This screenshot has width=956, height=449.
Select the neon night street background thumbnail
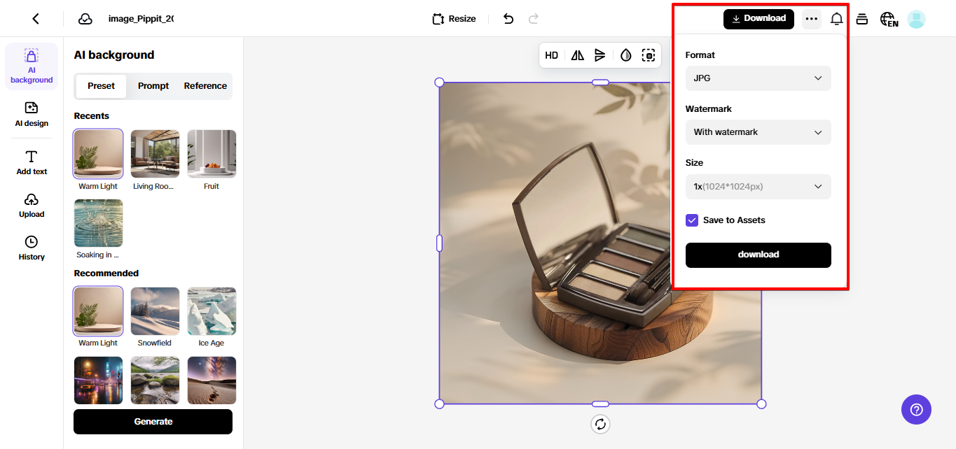pyautogui.click(x=98, y=380)
